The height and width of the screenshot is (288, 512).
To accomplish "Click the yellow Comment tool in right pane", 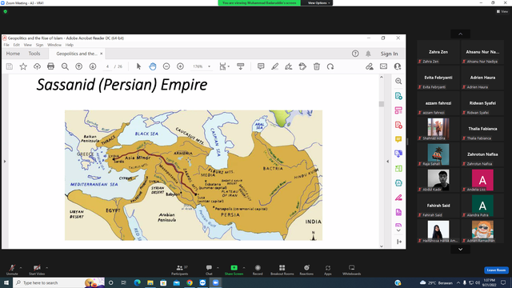I will 398,139.
